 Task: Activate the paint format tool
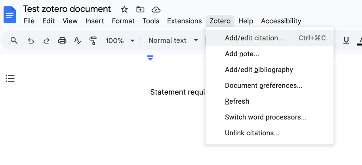pos(93,41)
